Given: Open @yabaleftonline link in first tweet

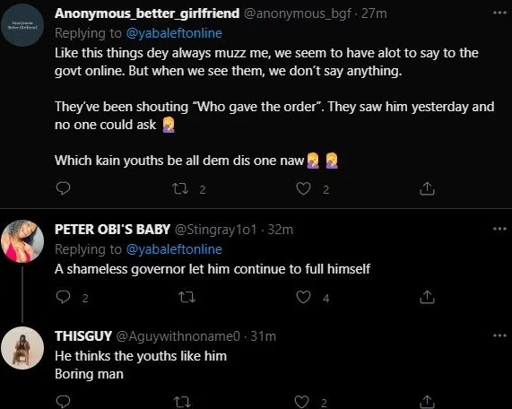Looking at the screenshot, I should 174,33.
